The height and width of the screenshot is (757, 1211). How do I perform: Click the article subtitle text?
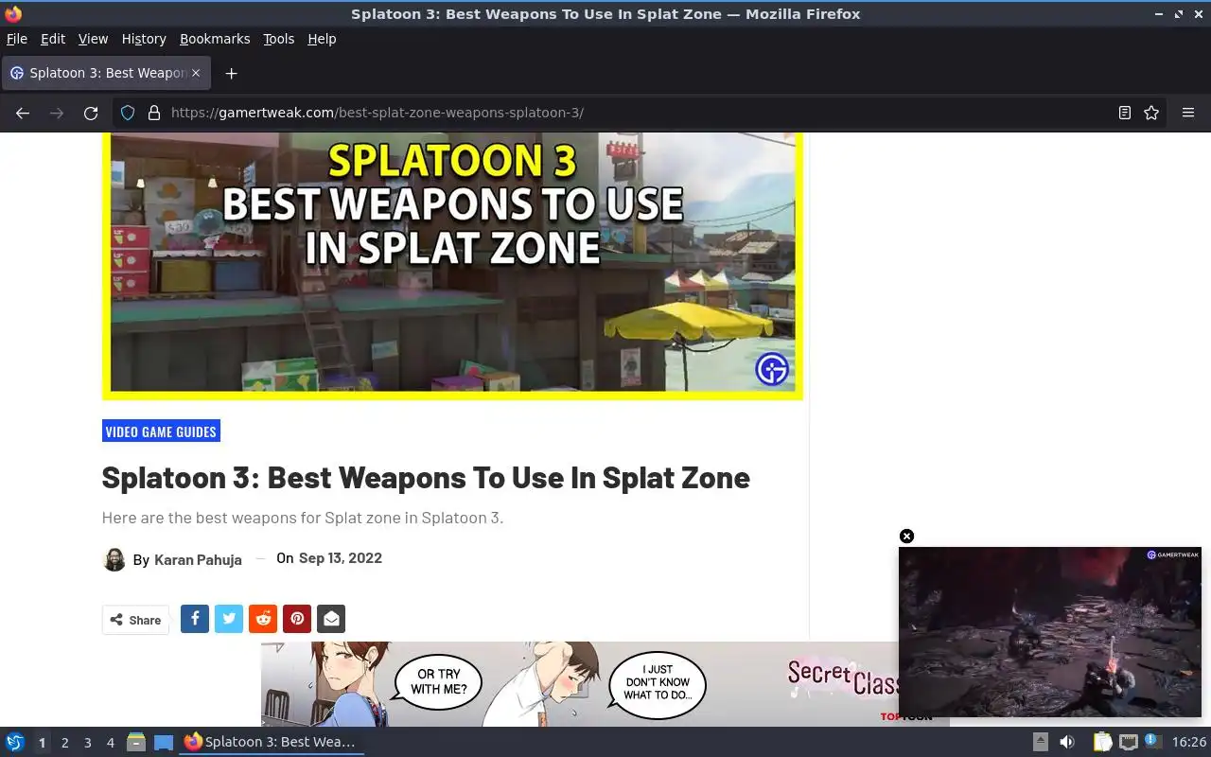pyautogui.click(x=303, y=518)
